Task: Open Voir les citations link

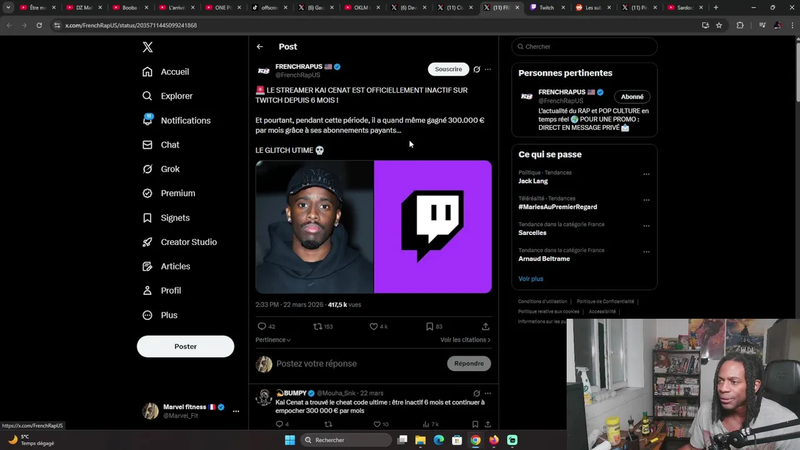Action: tap(465, 340)
